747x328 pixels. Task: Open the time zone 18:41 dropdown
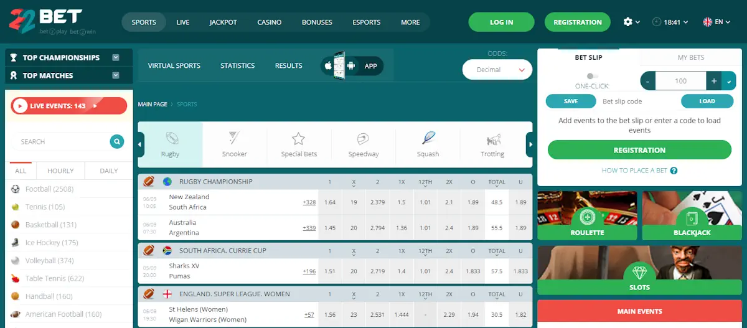click(670, 22)
